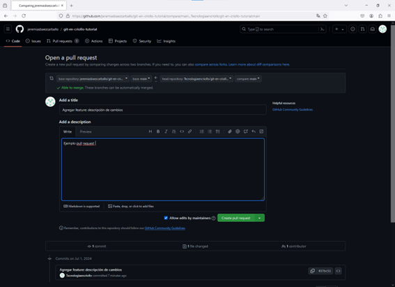The height and width of the screenshot is (287, 395).
Task: Open the base repository dropdown
Action: tap(93, 79)
